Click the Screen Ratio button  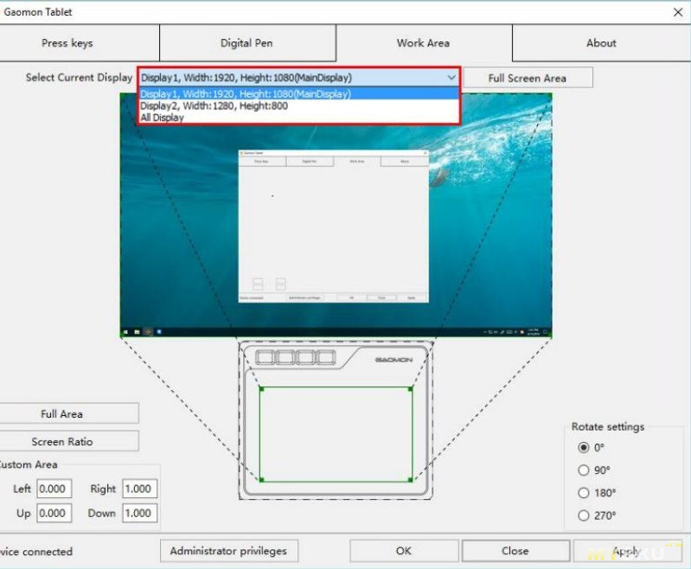62,441
